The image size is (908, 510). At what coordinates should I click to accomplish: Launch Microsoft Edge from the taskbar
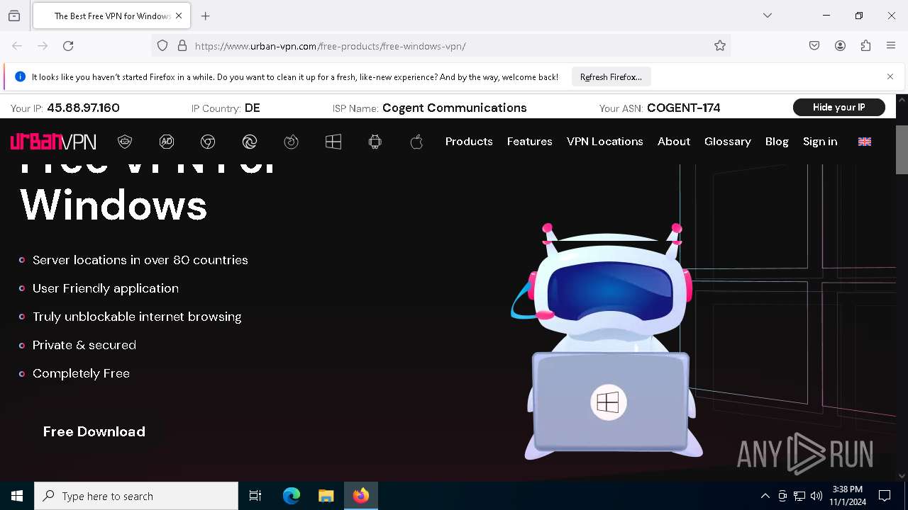292,496
